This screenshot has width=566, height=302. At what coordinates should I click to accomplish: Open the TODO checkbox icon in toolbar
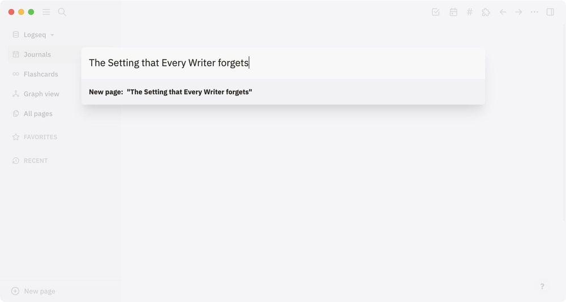click(x=436, y=12)
